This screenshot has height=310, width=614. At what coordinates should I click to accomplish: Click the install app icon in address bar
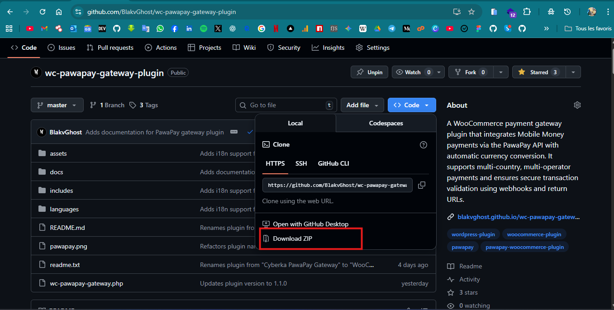(457, 12)
